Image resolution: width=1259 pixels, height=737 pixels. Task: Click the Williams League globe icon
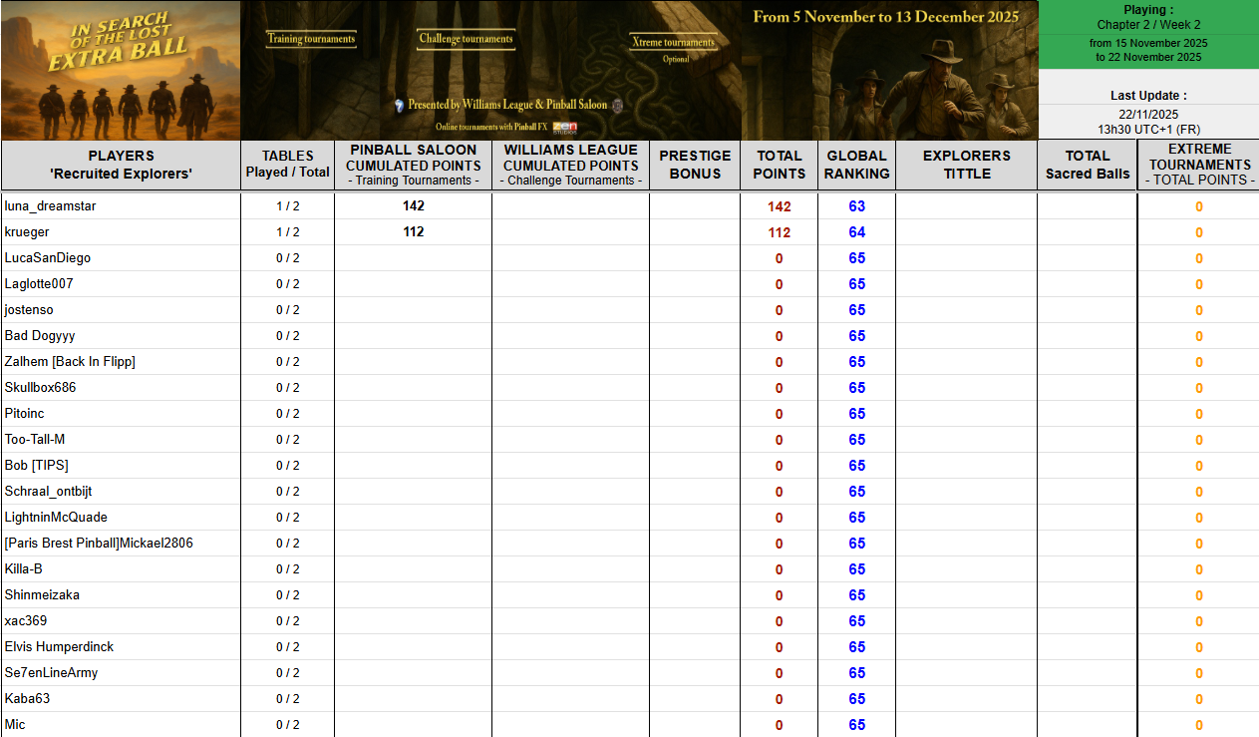pyautogui.click(x=399, y=105)
